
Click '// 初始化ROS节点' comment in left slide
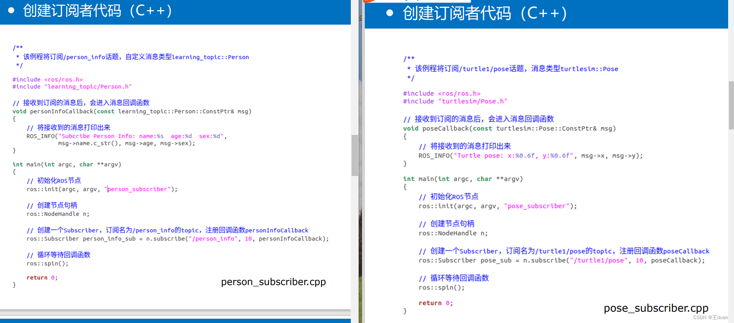pos(54,180)
